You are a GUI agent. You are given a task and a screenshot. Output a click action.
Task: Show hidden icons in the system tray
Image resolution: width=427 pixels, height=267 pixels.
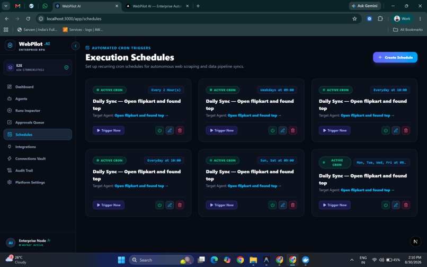[352, 260]
